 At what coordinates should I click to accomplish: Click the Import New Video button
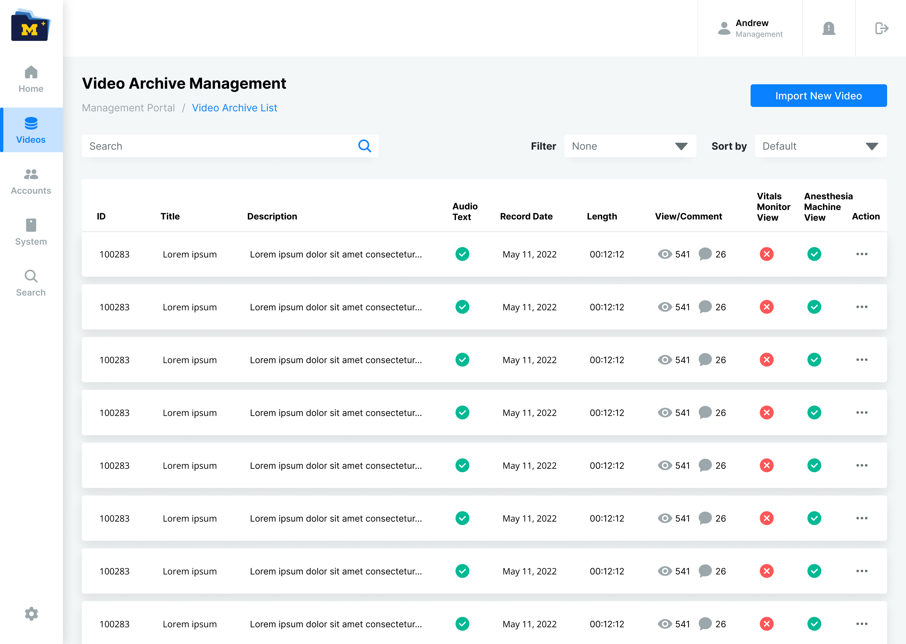point(818,96)
